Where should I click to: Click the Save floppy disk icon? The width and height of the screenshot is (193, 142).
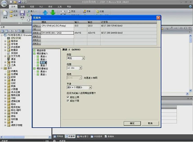click(x=22, y=13)
